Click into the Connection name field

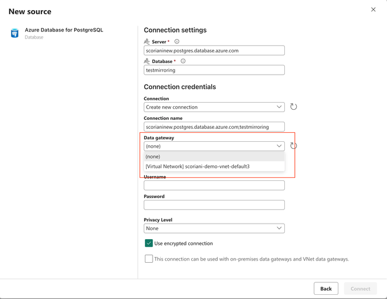[214, 127]
